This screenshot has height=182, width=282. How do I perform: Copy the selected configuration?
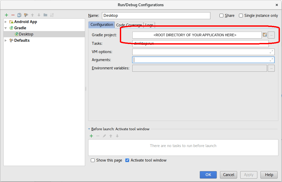19,15
